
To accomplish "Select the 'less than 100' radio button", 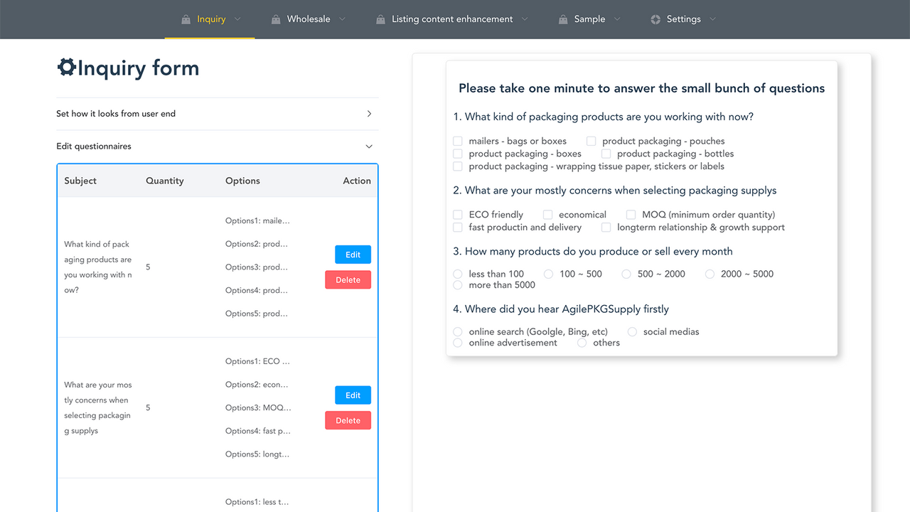I will click(458, 274).
